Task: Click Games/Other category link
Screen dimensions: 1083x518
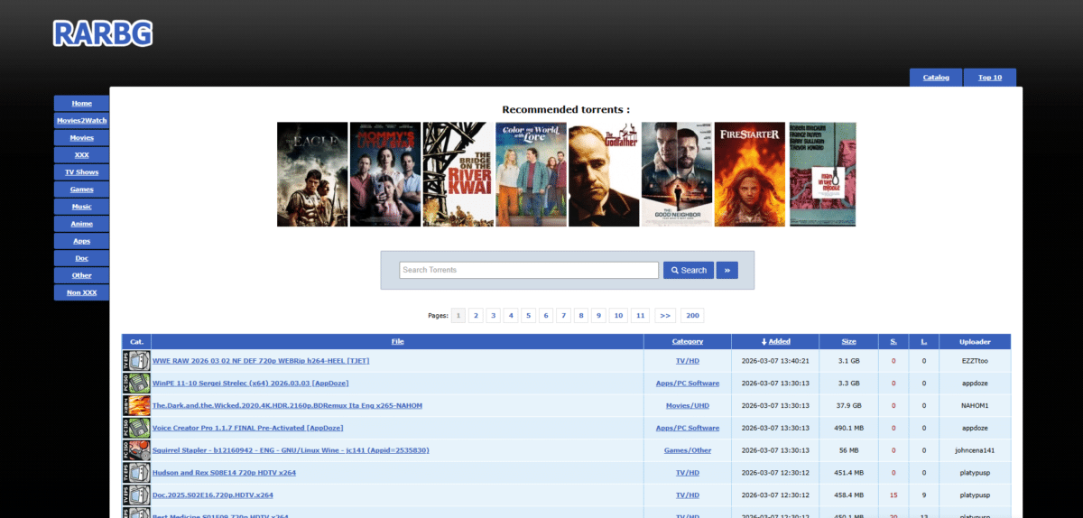Action: [688, 449]
